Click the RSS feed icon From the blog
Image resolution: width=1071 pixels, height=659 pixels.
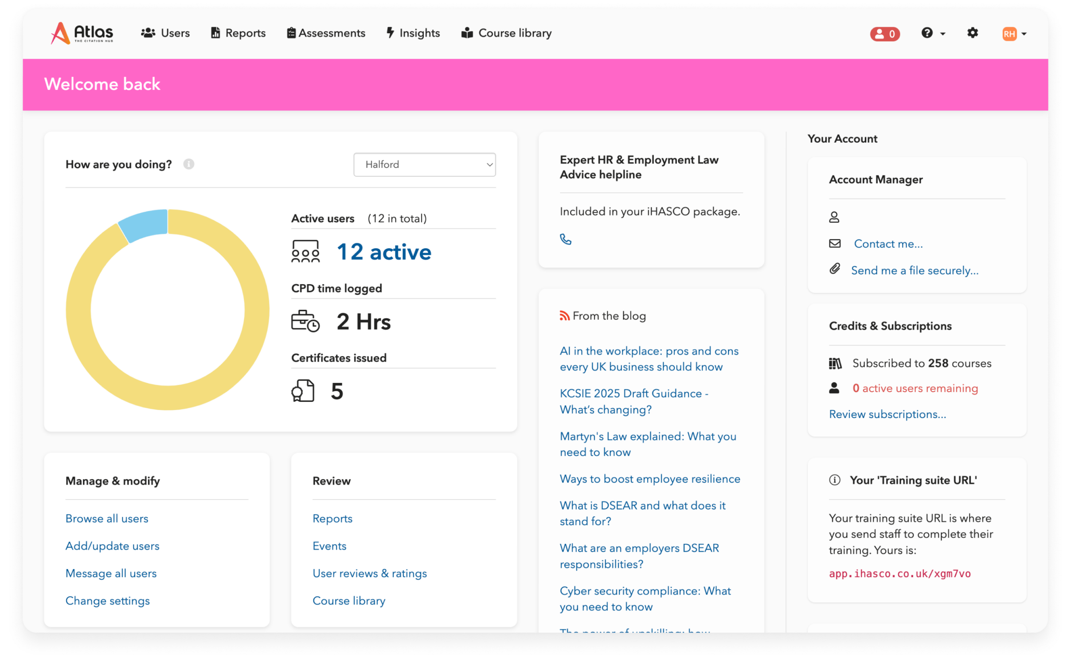coord(564,316)
